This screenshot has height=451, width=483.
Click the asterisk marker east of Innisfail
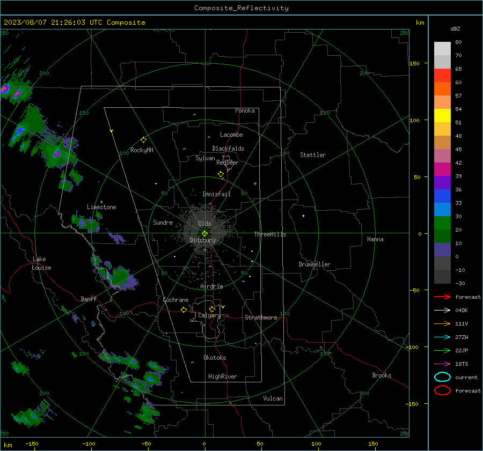[x=255, y=184]
